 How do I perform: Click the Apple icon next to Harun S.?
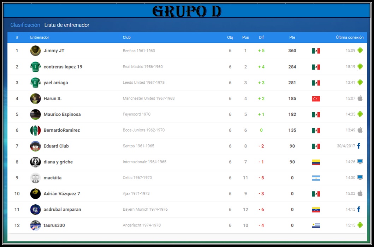pos(360,98)
